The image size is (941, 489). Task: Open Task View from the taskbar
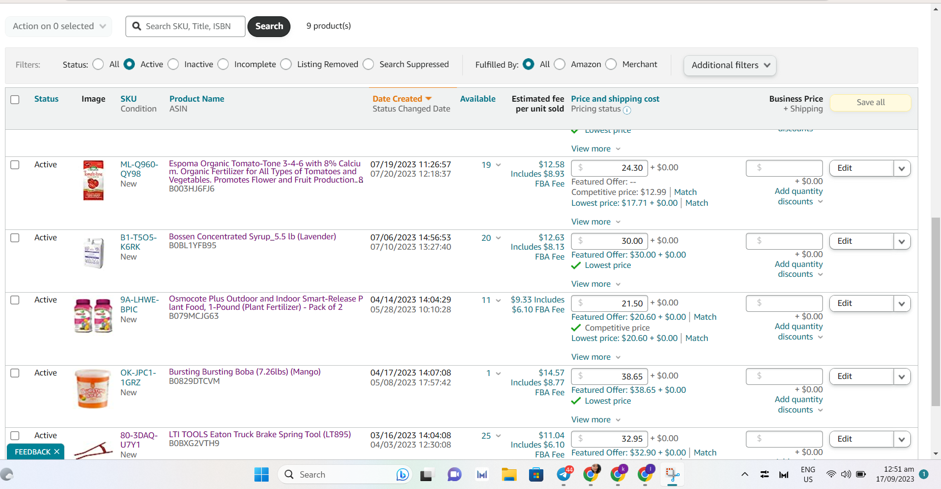click(x=426, y=475)
